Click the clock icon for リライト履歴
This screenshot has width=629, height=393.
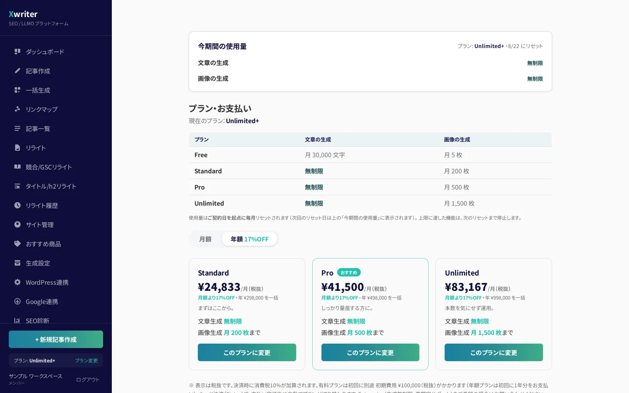click(x=17, y=205)
